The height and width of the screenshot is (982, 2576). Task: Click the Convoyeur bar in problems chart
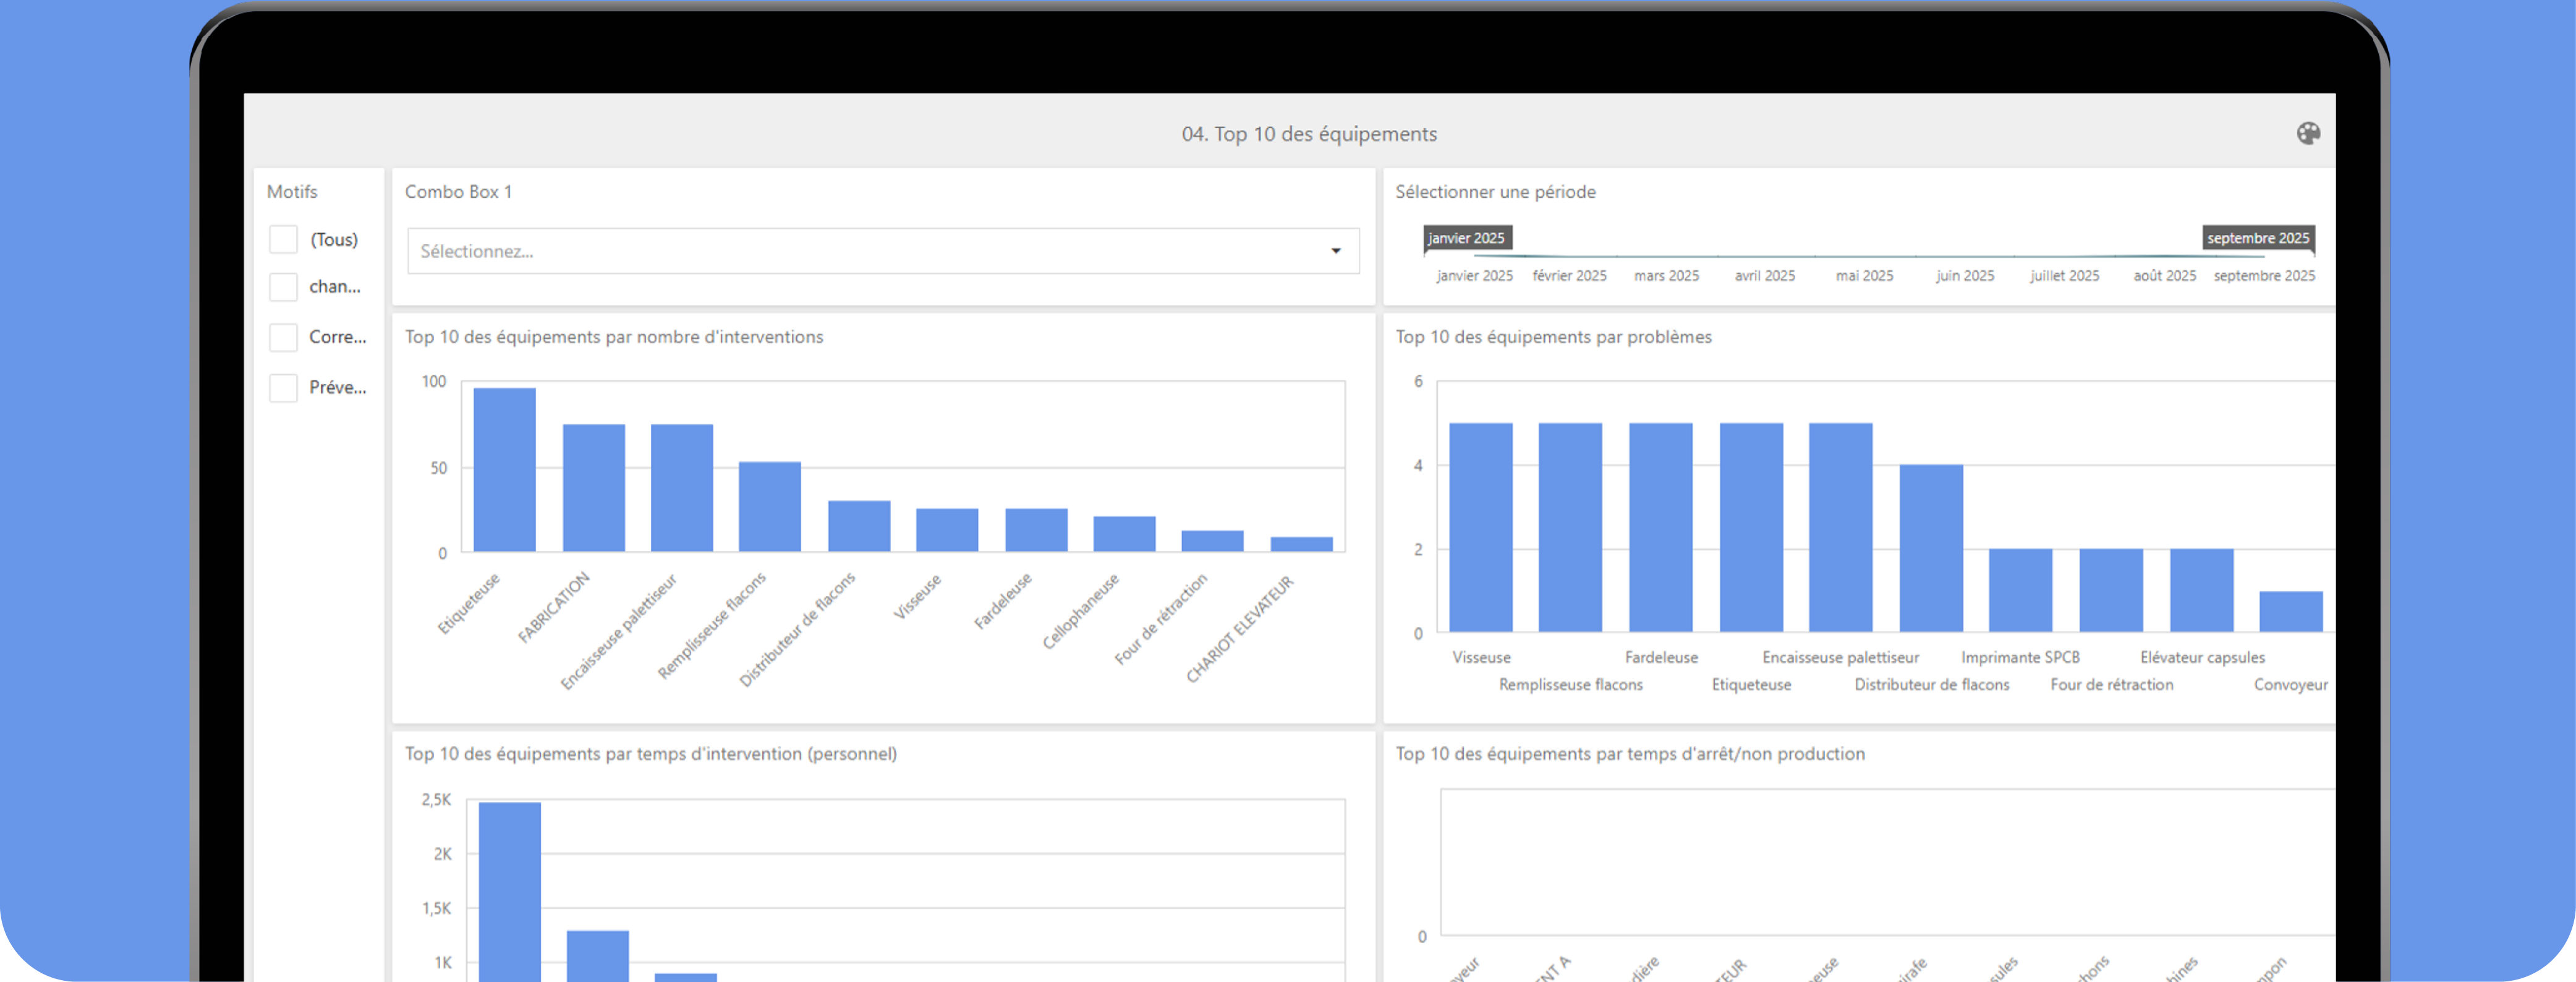(2292, 611)
